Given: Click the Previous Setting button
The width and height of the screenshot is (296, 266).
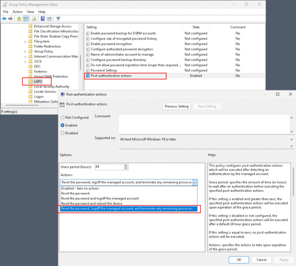Looking at the screenshot, I should click(176, 106).
